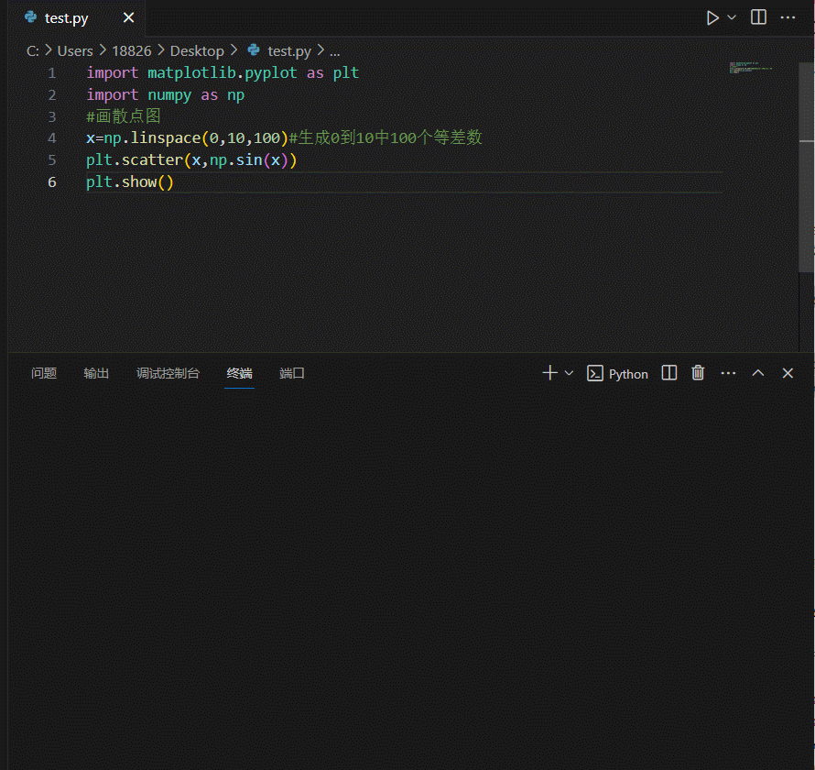Open terminal panel more actions ellipsis
The image size is (815, 770).
[728, 373]
